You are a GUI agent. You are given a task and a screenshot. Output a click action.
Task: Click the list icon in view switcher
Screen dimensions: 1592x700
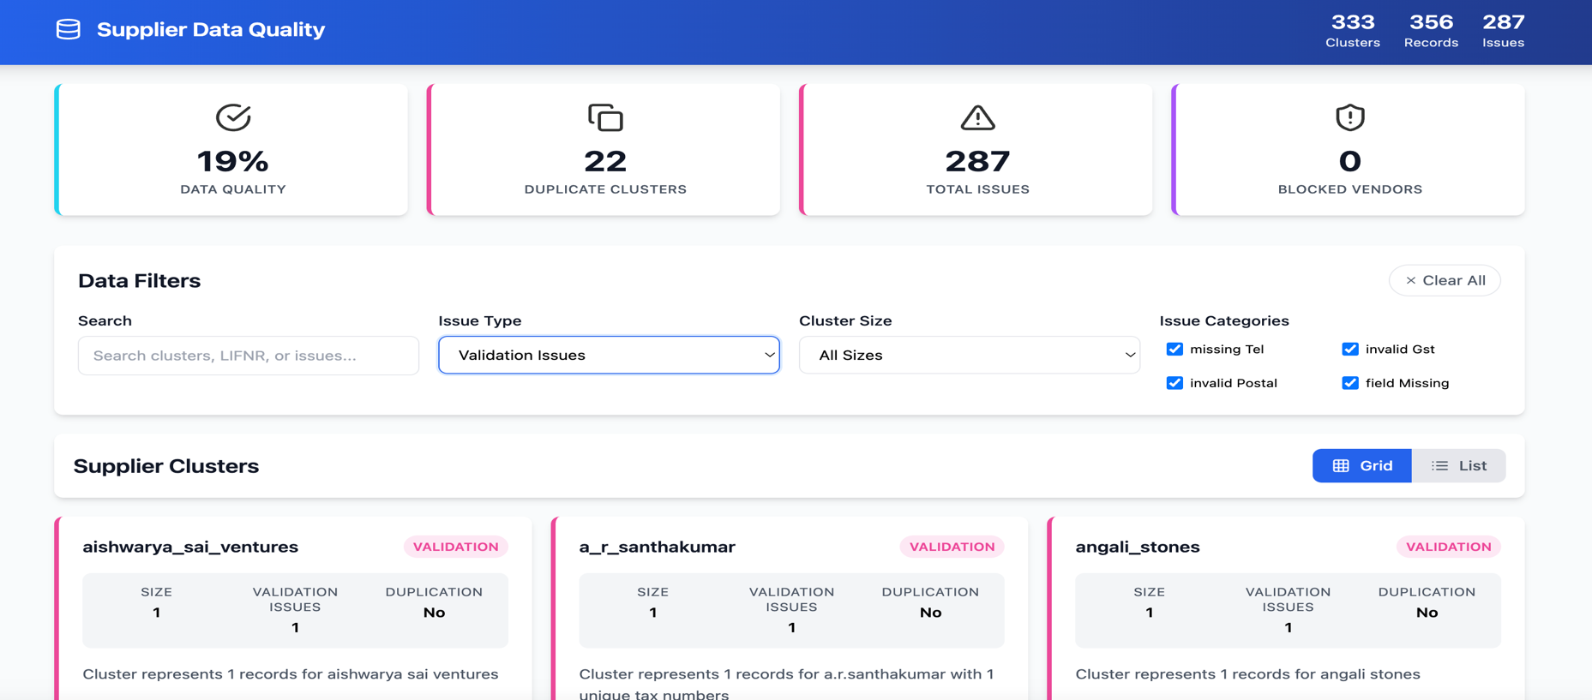pyautogui.click(x=1439, y=466)
